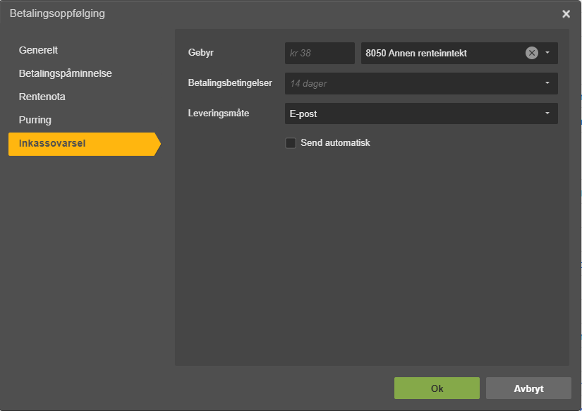Select the Purring section
The image size is (582, 411).
pyautogui.click(x=35, y=120)
